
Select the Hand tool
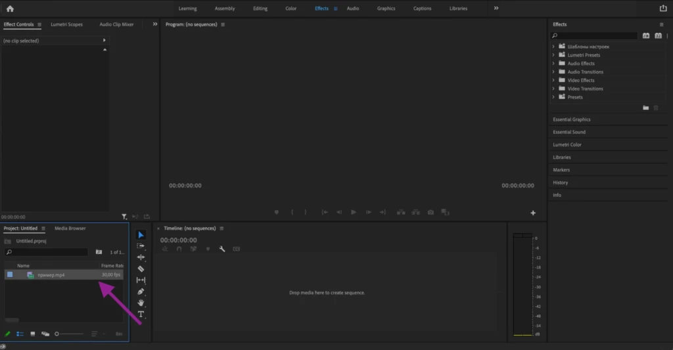[x=141, y=303]
